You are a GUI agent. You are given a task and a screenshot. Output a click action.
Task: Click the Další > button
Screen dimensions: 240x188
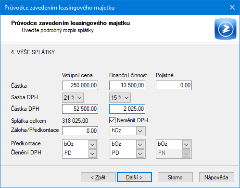tap(134, 177)
